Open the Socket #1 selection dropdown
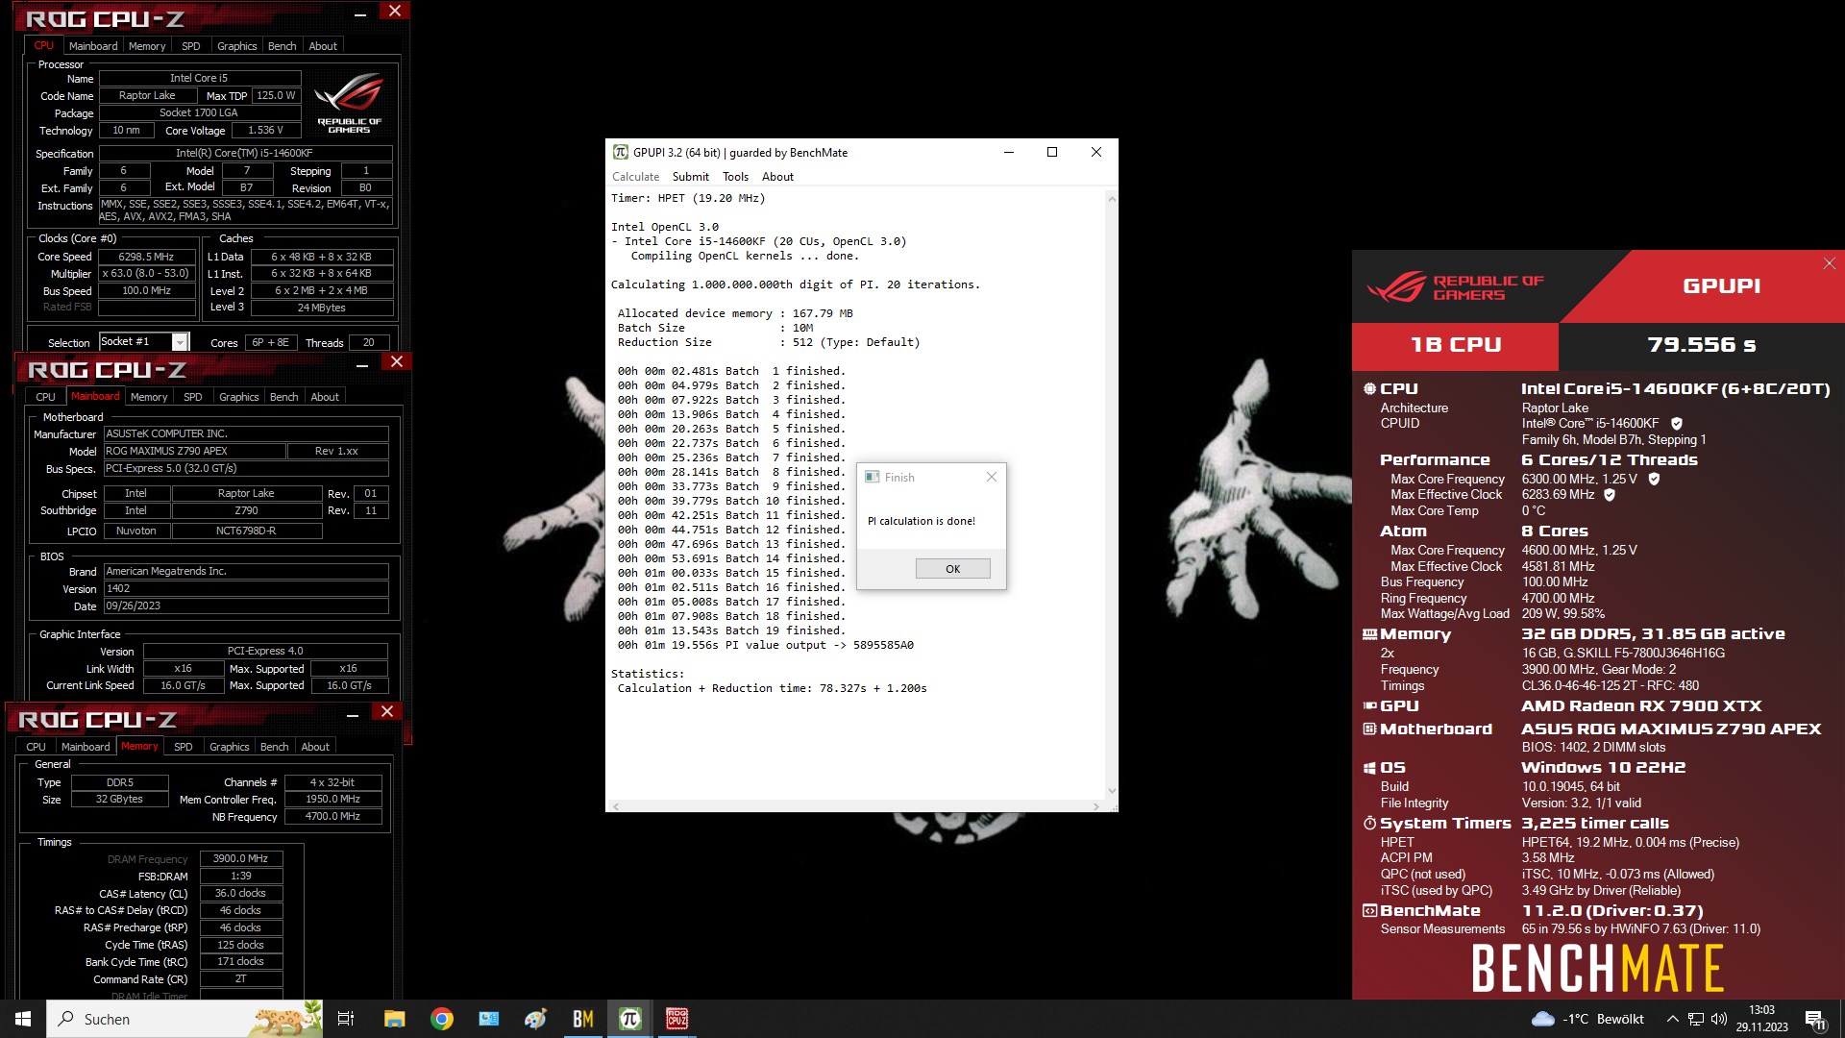 (180, 342)
